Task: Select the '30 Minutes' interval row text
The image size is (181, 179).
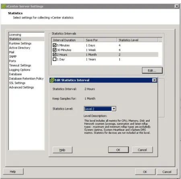Action: [x=64, y=50]
